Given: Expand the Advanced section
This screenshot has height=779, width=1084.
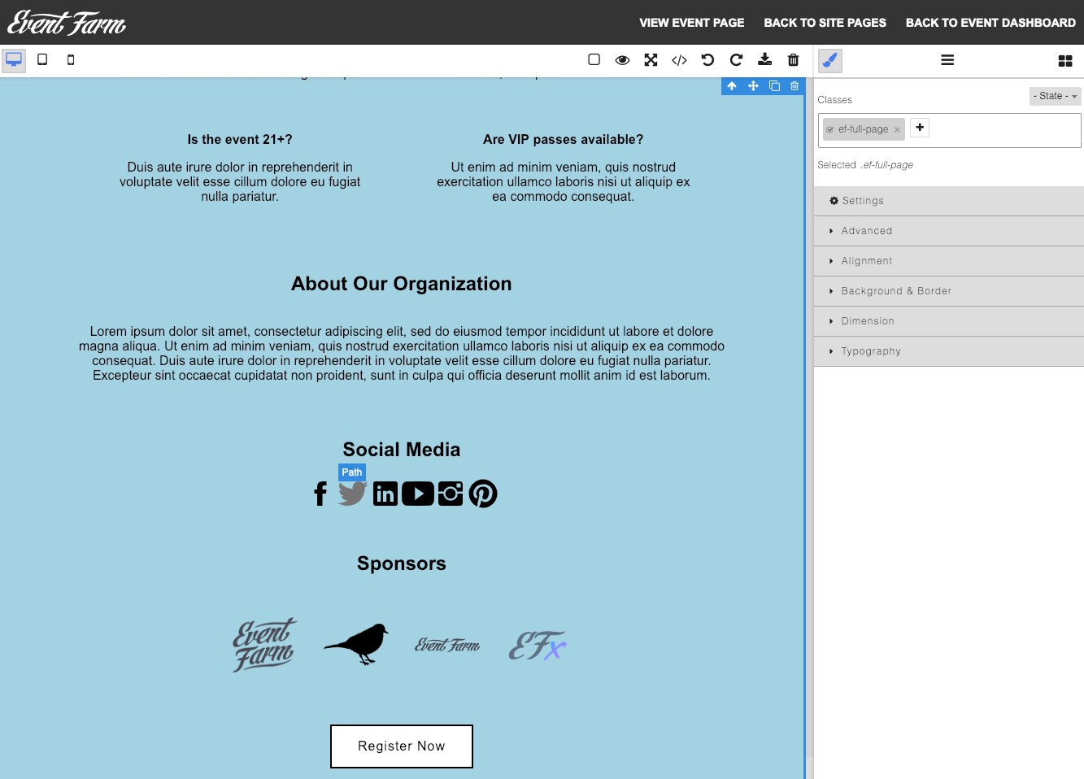Looking at the screenshot, I should [x=949, y=231].
